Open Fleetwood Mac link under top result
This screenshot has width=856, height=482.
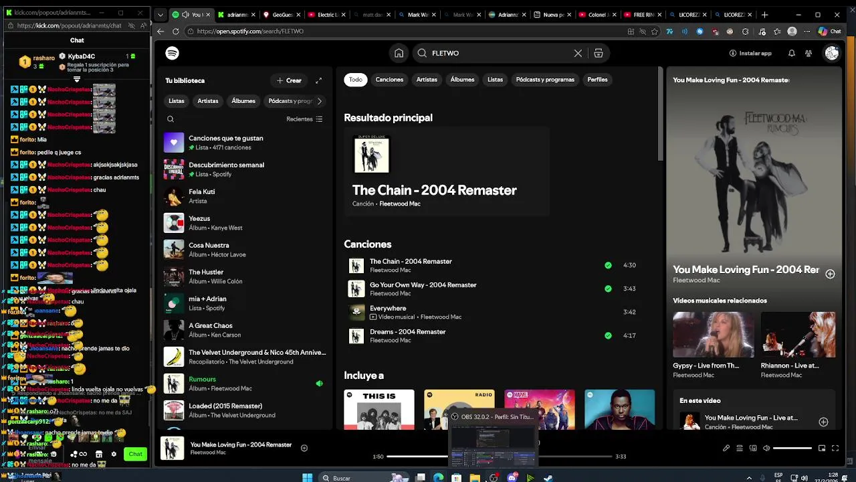click(x=400, y=204)
